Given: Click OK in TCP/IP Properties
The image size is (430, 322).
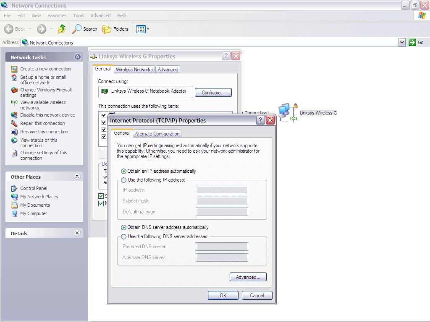Looking at the screenshot, I should click(x=223, y=296).
